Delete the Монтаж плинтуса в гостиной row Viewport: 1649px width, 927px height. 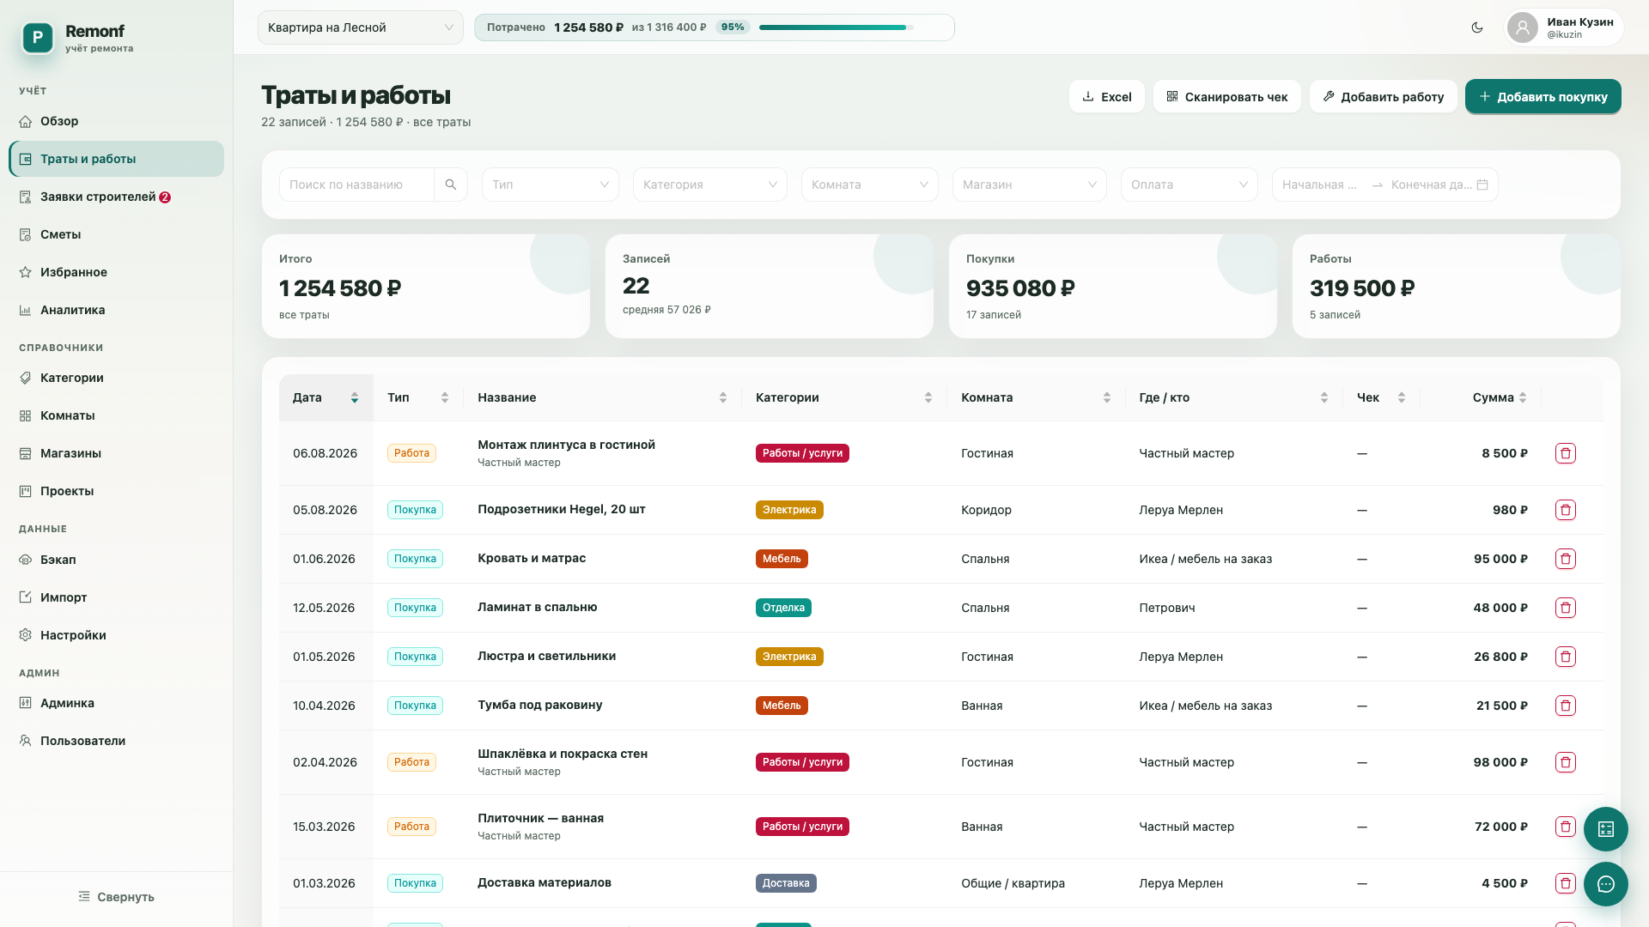(x=1566, y=453)
